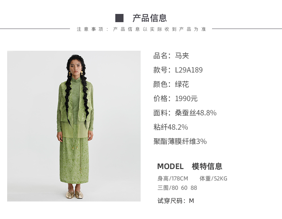Click the fabric line 桑蚕丝48.8%
Viewport: 282px width, 219px height.
click(196, 113)
